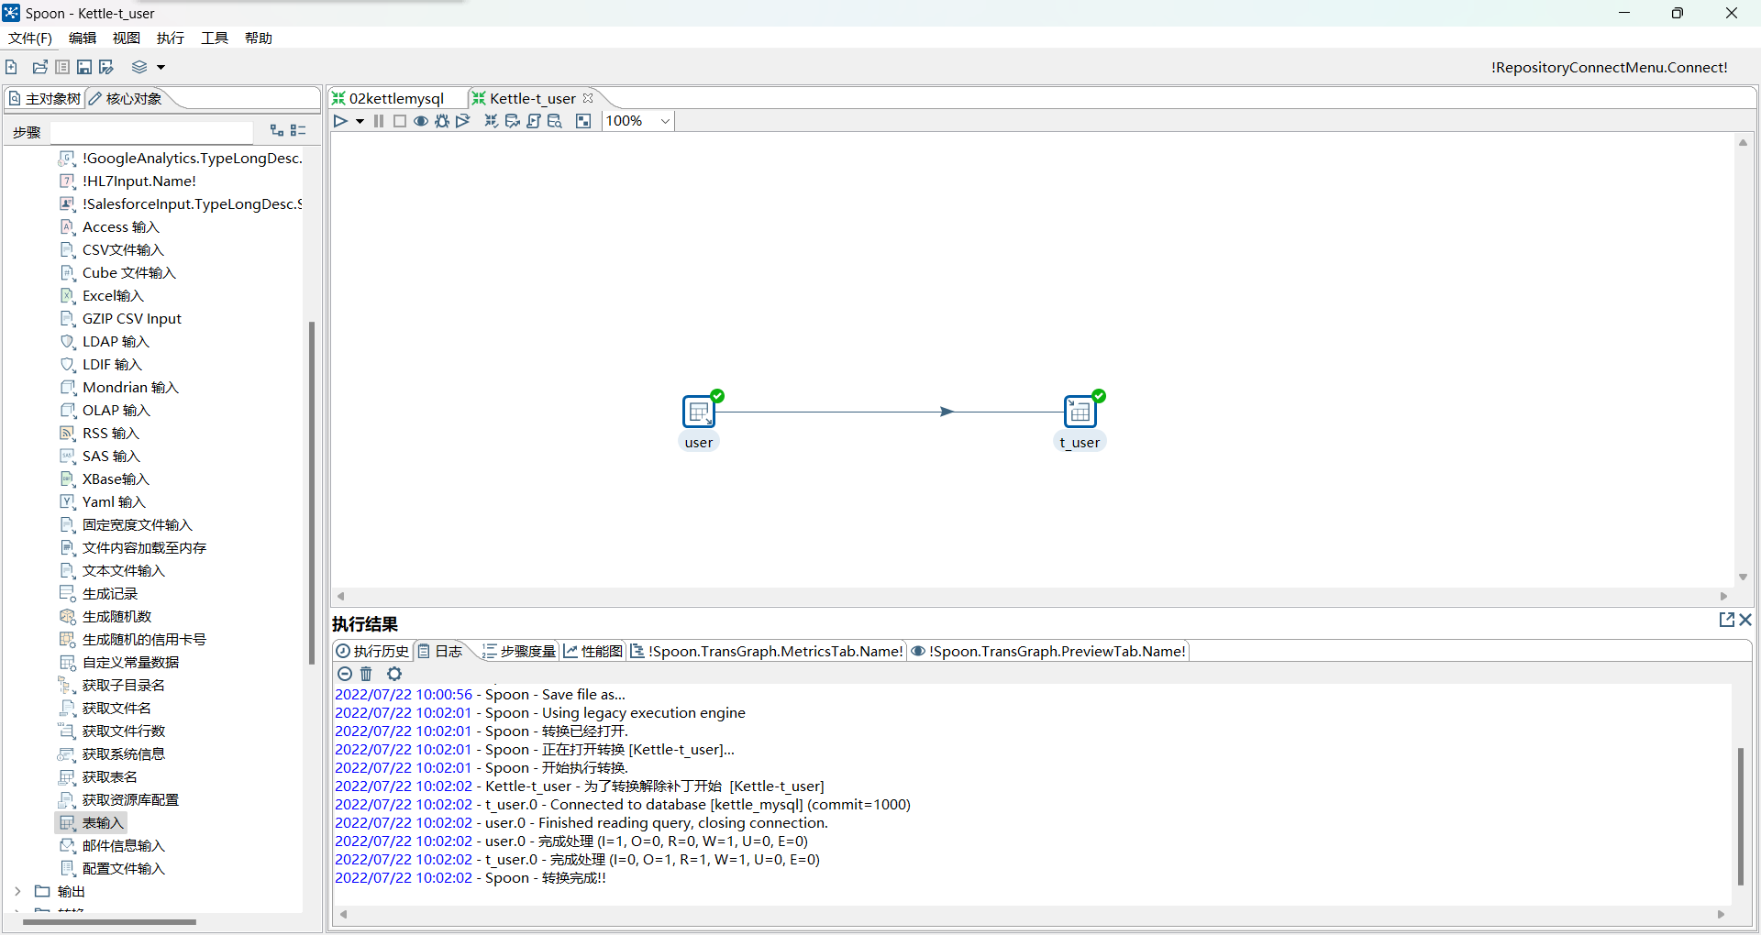
Task: Open the 执行 menu
Action: pos(170,38)
